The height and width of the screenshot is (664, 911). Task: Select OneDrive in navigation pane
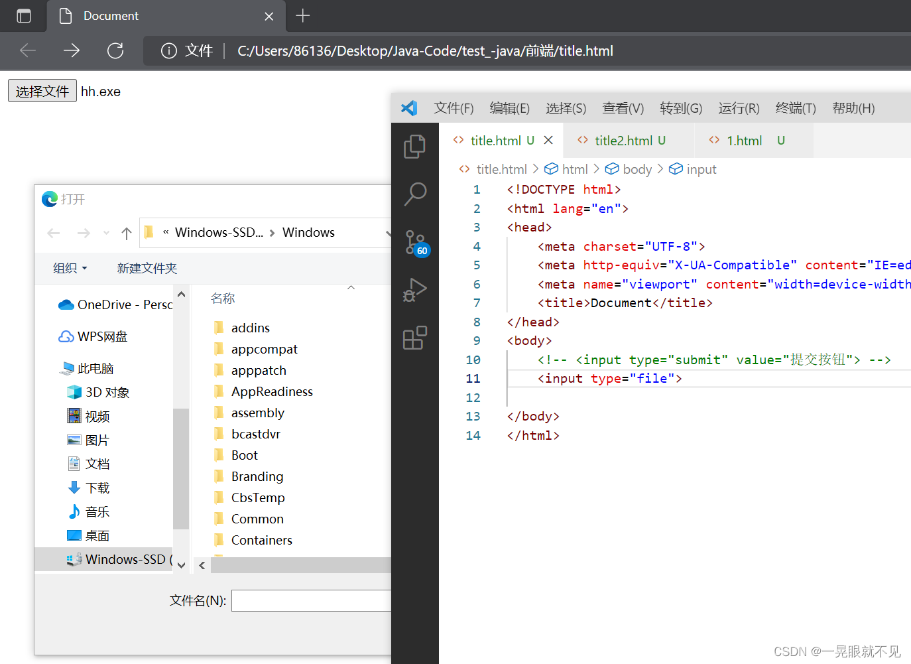115,304
